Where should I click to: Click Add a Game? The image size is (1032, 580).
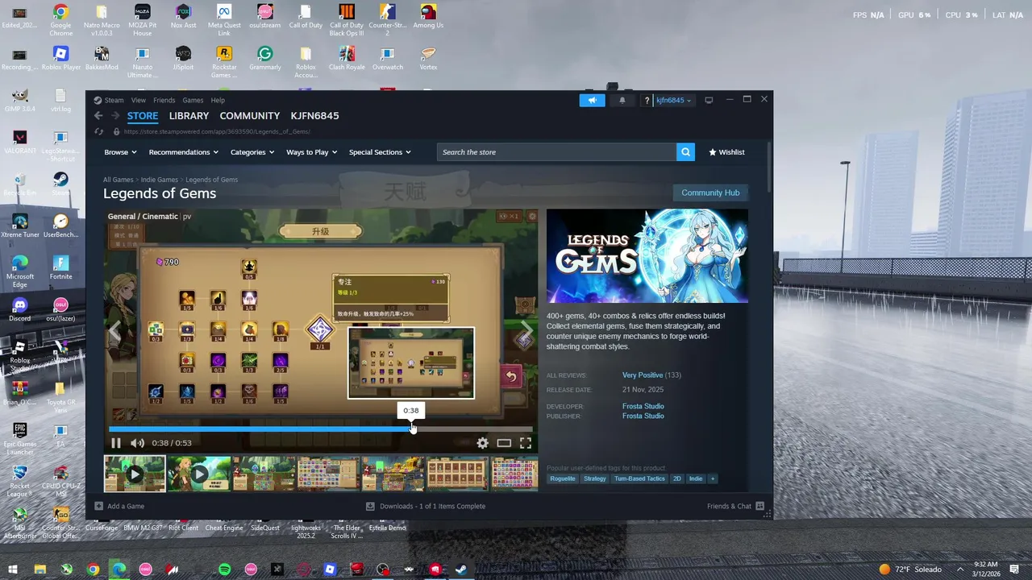[x=119, y=507]
